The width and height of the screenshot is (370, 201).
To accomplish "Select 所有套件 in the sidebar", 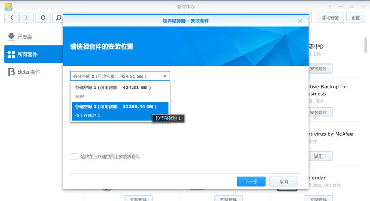I will (34, 54).
